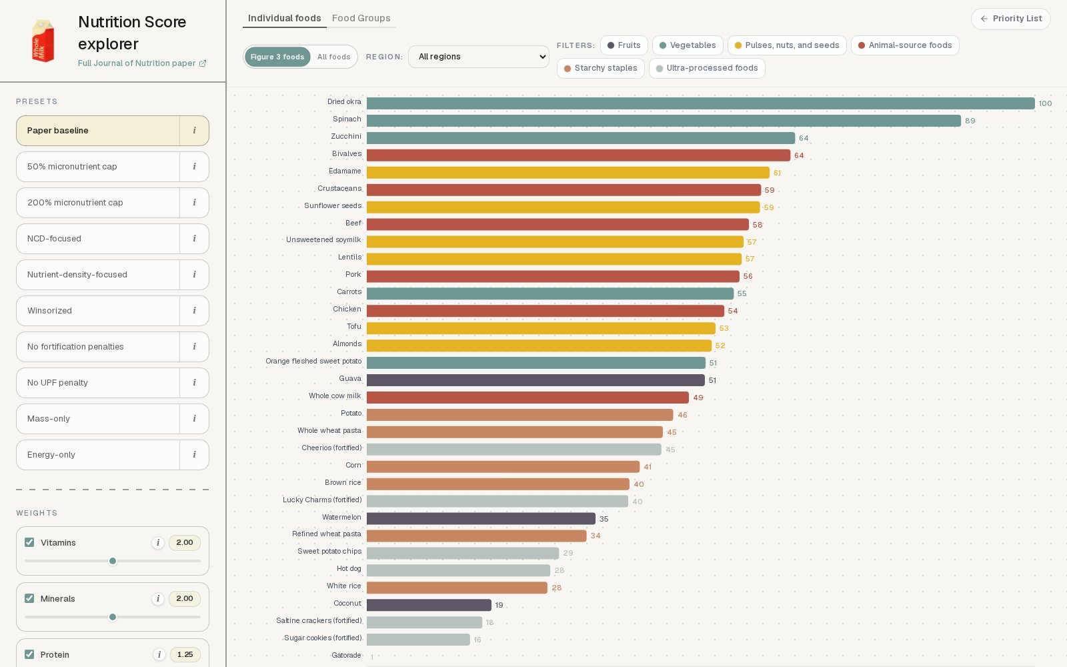Click the Whole Milk carton logo
The width and height of the screenshot is (1067, 667).
pyautogui.click(x=43, y=41)
